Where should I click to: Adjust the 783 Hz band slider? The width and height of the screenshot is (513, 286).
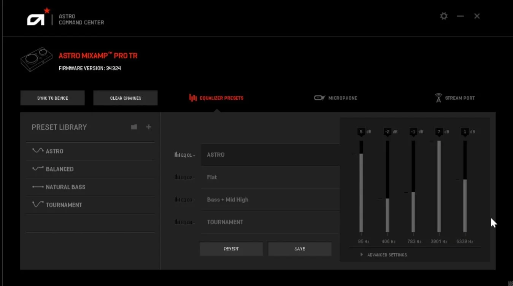[x=413, y=186]
